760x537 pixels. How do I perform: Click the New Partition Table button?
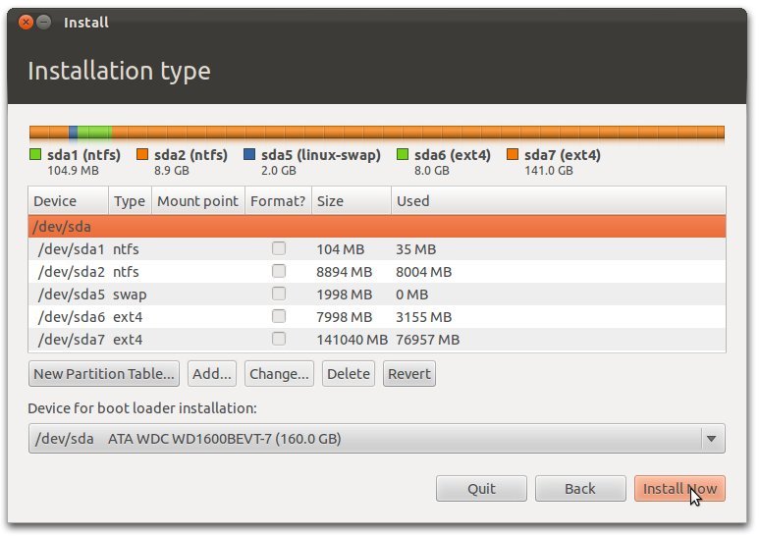click(x=104, y=374)
